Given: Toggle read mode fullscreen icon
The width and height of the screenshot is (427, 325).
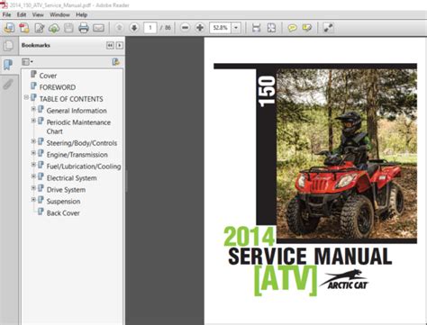Looking at the screenshot, I should pyautogui.click(x=328, y=28).
